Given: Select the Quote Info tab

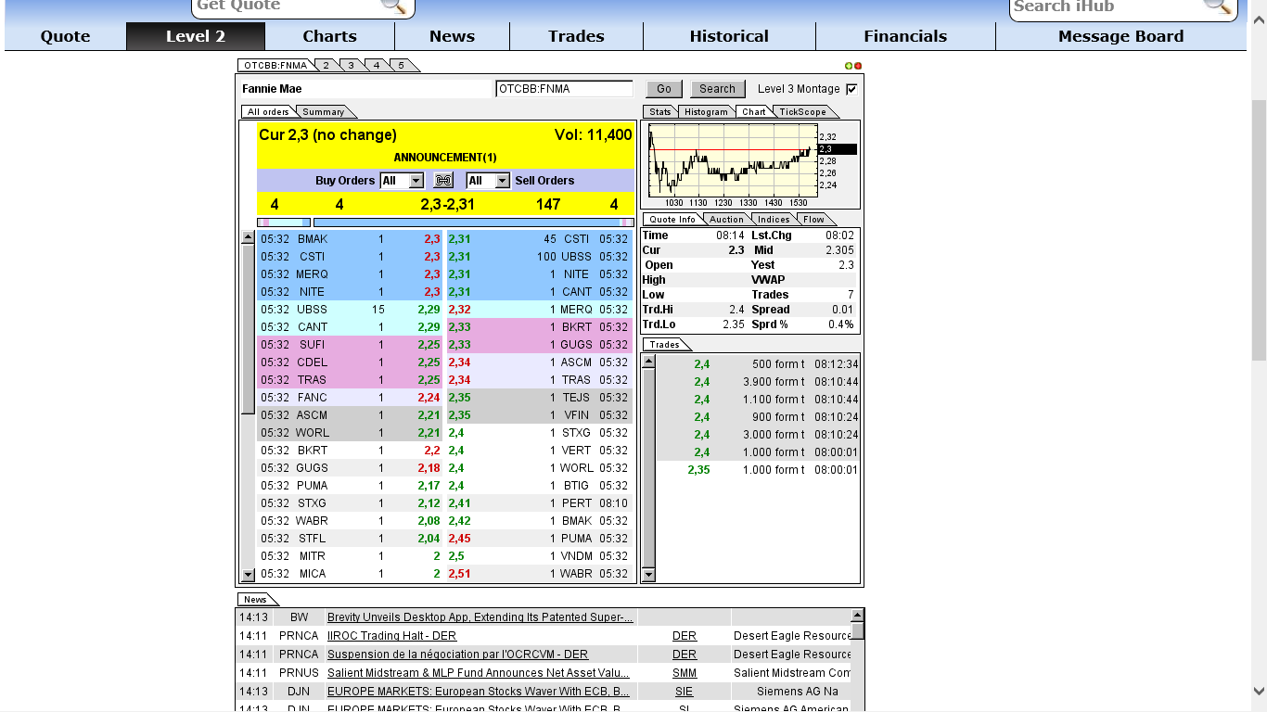Looking at the screenshot, I should coord(672,219).
